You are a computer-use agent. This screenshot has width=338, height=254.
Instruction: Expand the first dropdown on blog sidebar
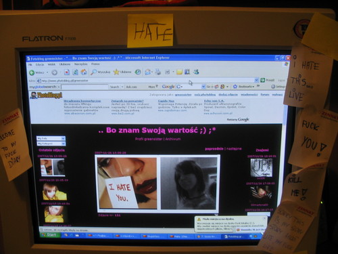[x=63, y=138]
